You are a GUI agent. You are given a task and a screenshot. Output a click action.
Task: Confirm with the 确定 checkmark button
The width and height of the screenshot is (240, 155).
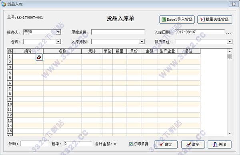(x=166, y=144)
